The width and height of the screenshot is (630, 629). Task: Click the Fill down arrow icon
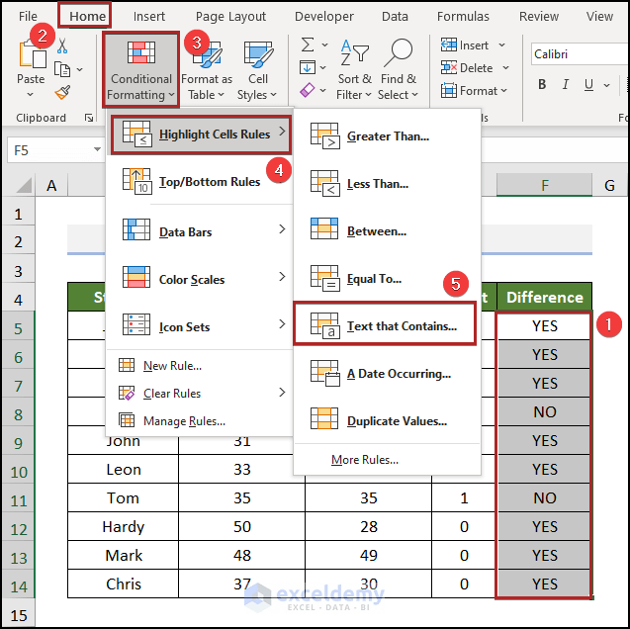(x=308, y=67)
